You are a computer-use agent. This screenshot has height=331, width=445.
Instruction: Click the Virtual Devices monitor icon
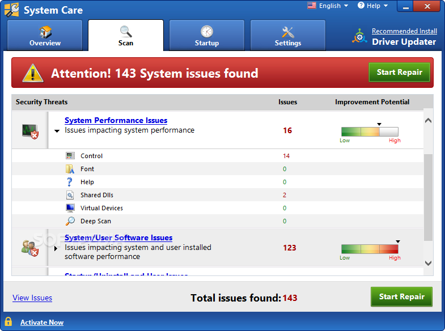coord(70,208)
